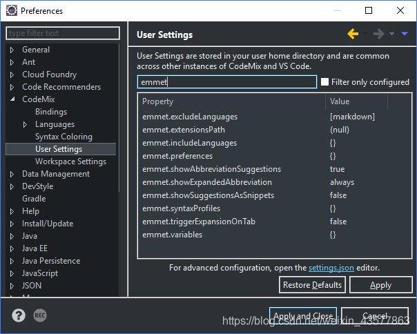Expand the Java tree node
This screenshot has height=334, width=417.
12,236
